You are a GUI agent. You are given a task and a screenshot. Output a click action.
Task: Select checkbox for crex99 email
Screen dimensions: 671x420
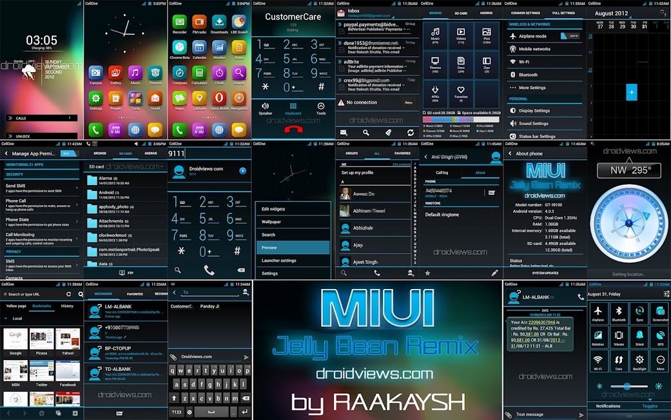pos(342,87)
